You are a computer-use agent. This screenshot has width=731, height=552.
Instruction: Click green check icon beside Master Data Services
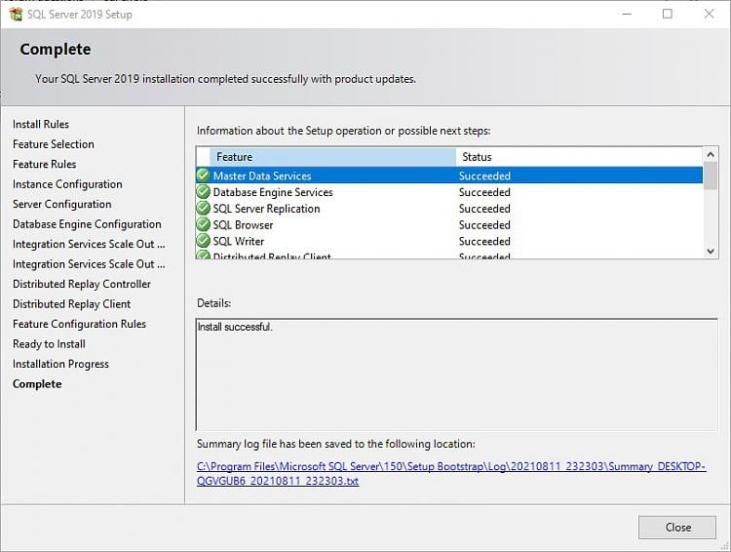point(204,176)
